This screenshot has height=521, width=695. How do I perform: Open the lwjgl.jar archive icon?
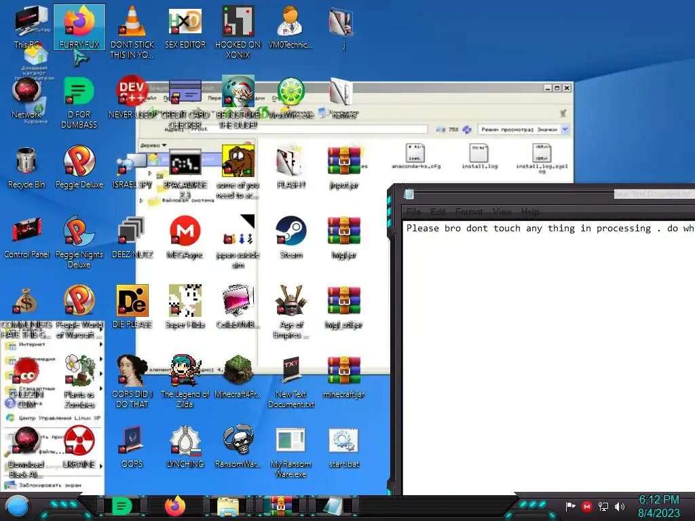pyautogui.click(x=344, y=237)
